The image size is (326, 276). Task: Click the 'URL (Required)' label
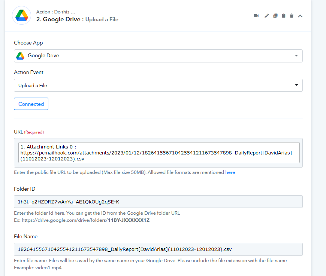[29, 132]
